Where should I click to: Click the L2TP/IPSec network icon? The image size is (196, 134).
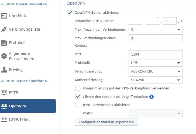(x=4, y=119)
